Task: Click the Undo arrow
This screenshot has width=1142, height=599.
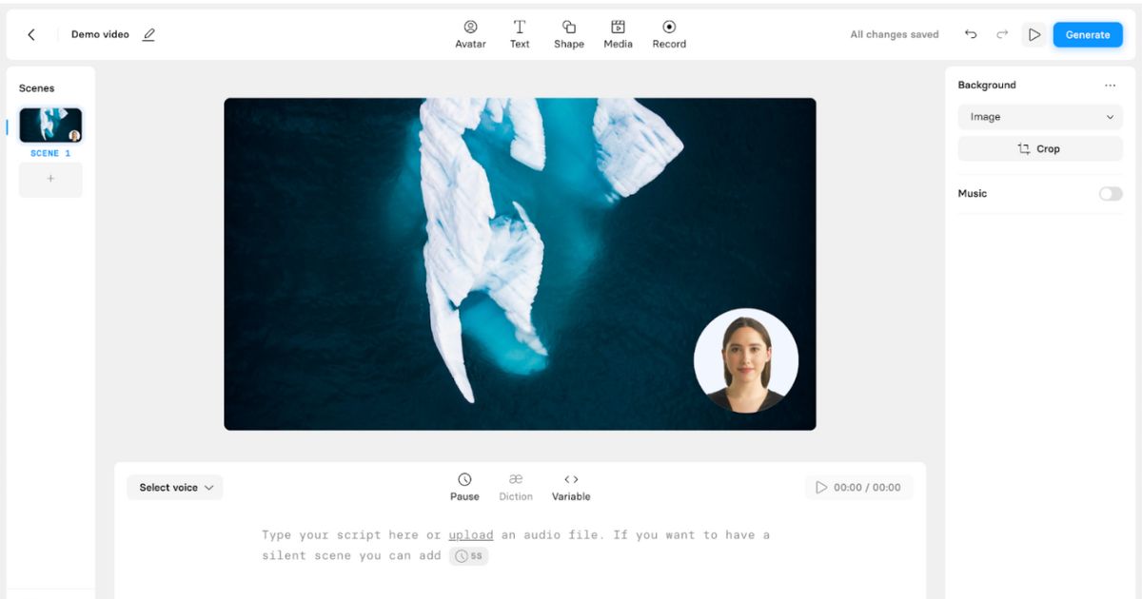Action: click(970, 33)
